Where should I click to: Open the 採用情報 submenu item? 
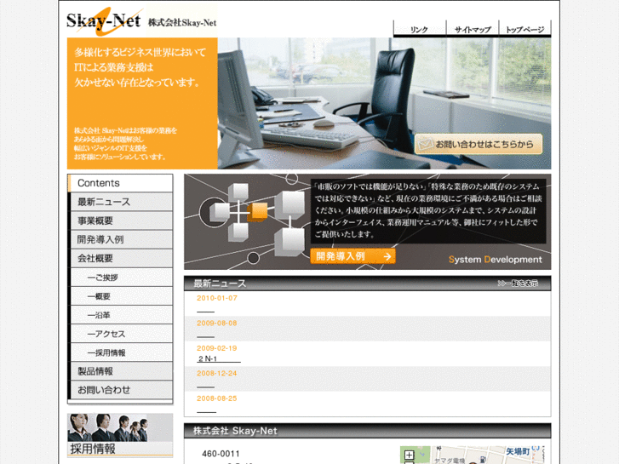coord(120,352)
